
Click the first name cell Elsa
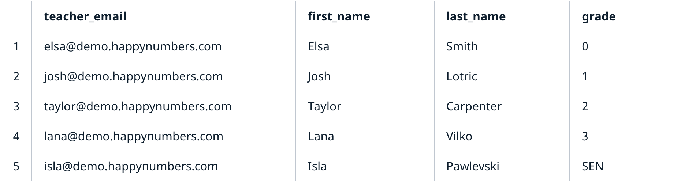click(x=319, y=46)
